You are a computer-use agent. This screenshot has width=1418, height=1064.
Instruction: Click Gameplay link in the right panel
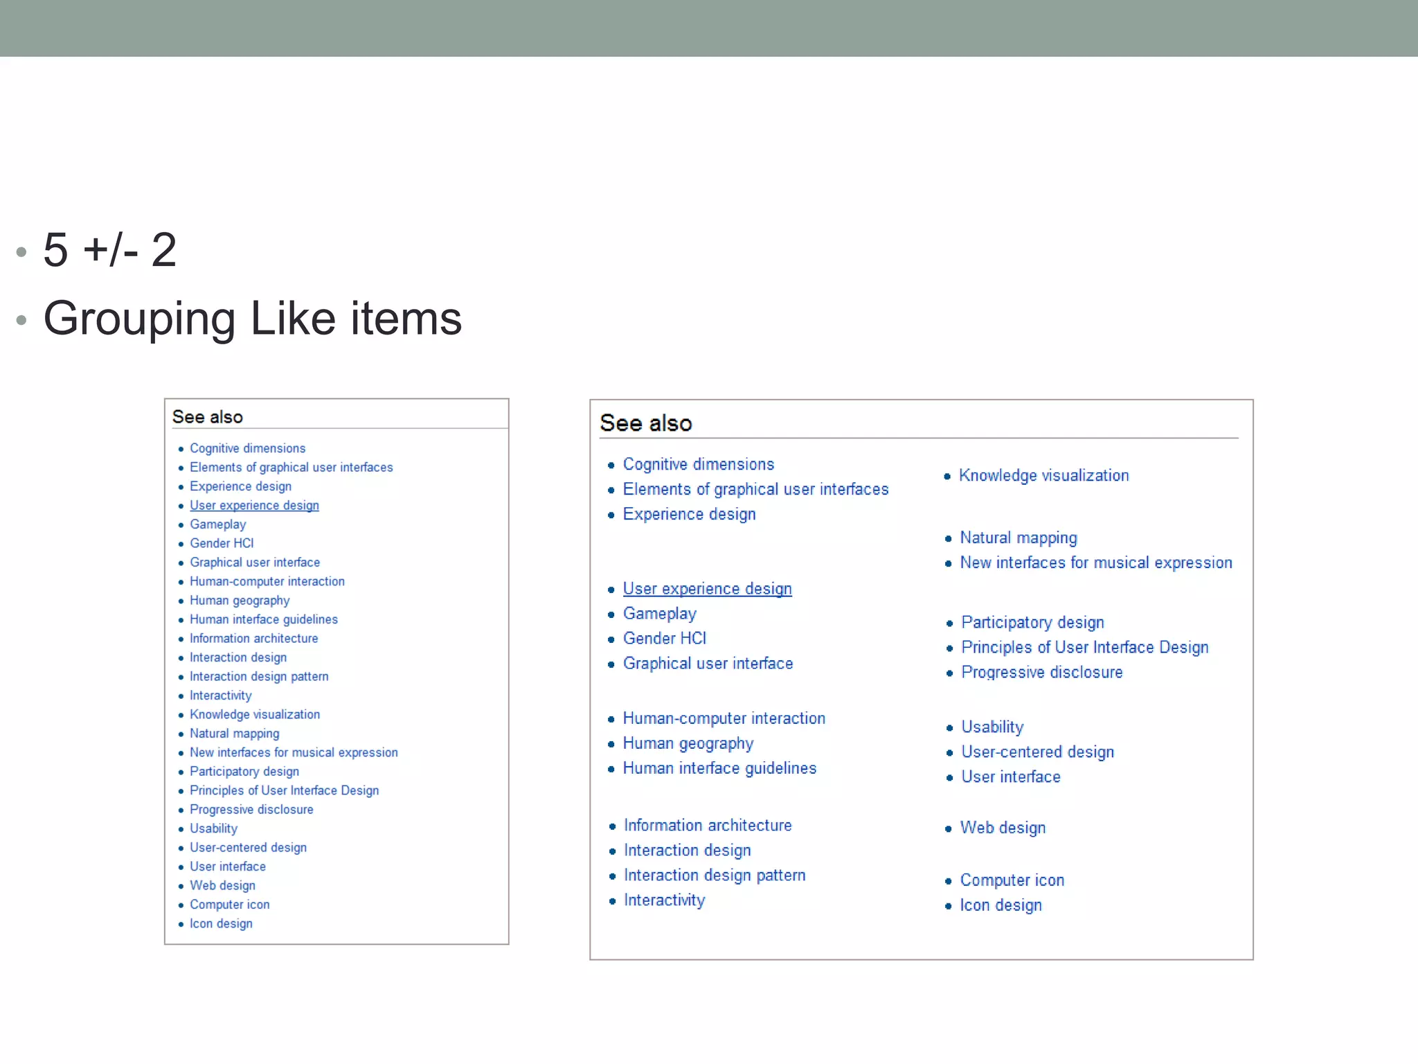click(x=659, y=614)
